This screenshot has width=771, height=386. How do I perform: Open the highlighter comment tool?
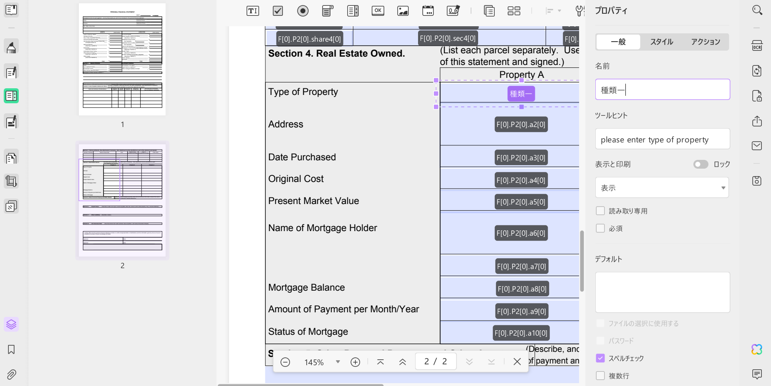11,47
